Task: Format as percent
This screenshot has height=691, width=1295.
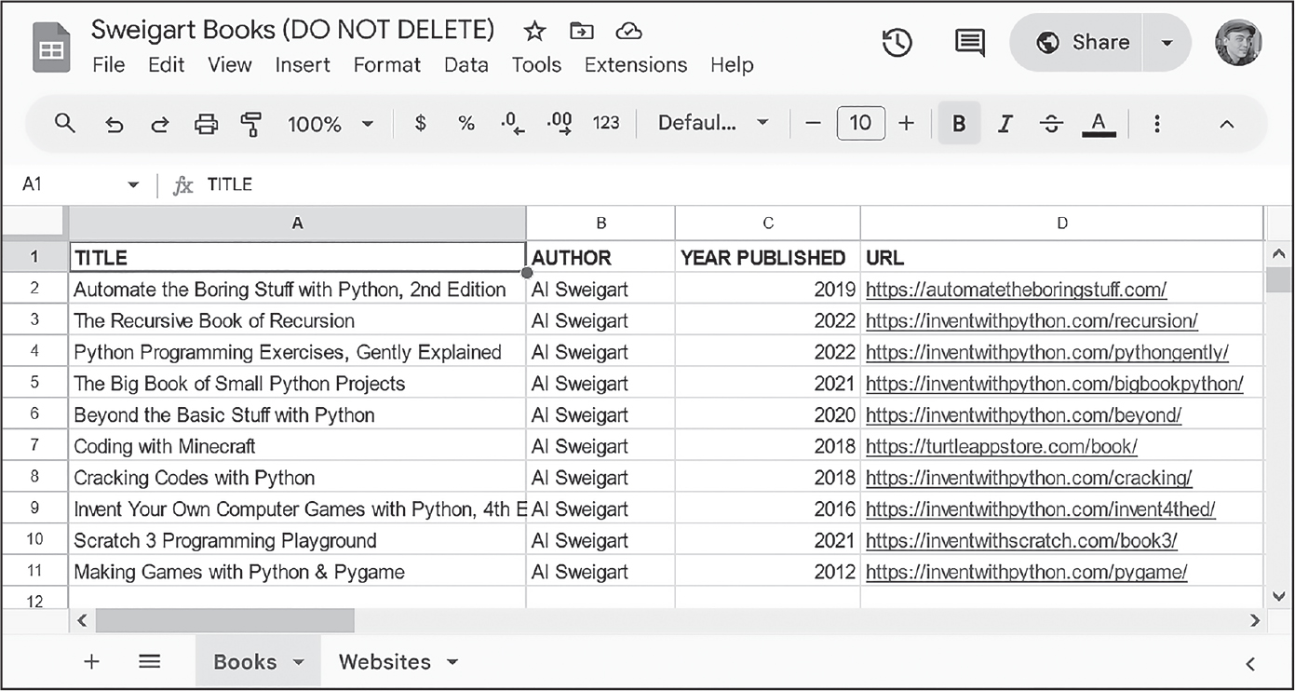Action: point(466,123)
